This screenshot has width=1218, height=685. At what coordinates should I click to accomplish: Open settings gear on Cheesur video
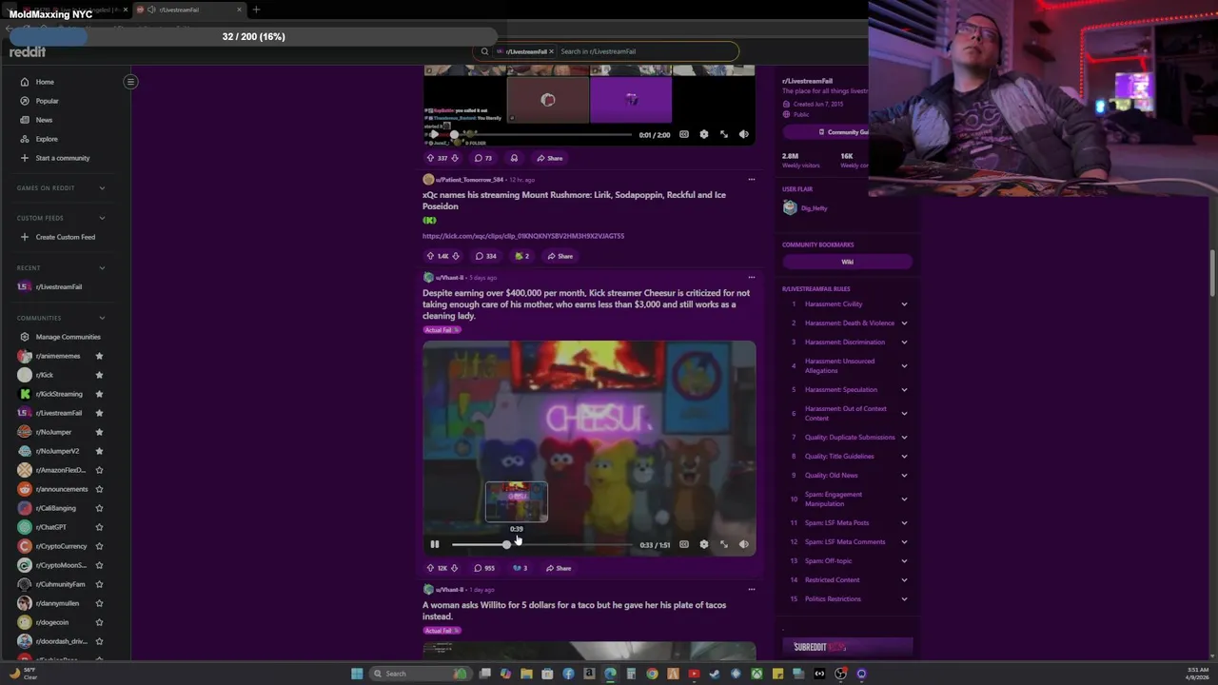click(x=704, y=544)
